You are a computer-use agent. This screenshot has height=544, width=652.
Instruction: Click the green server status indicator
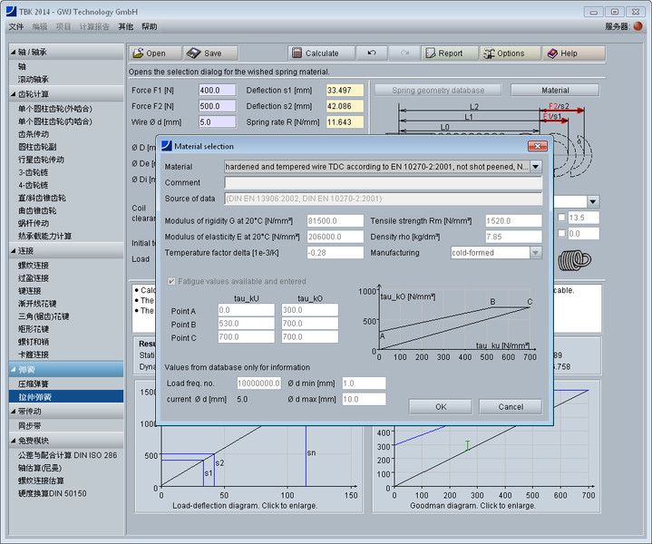click(637, 27)
